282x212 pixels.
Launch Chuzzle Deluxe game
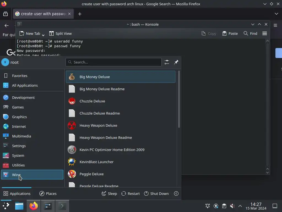(121, 101)
